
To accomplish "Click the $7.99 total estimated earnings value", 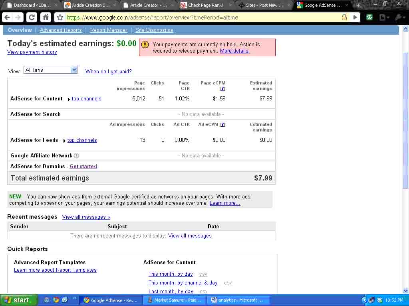I will (263, 178).
